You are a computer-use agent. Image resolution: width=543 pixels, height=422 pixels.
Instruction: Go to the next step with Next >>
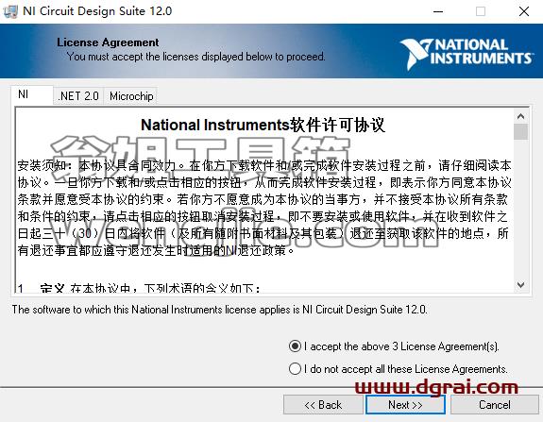point(405,405)
